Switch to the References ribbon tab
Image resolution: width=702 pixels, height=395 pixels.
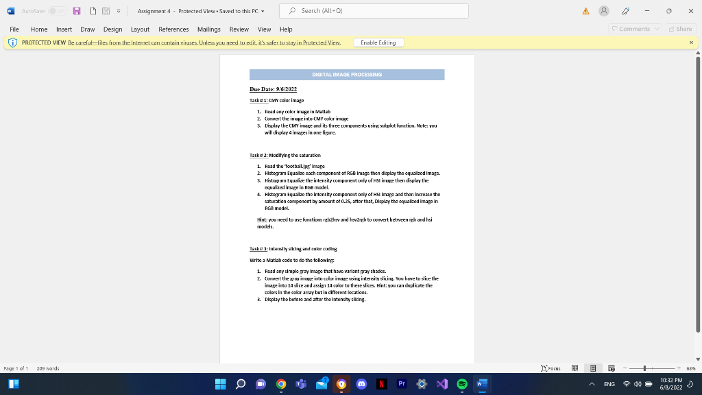tap(173, 29)
